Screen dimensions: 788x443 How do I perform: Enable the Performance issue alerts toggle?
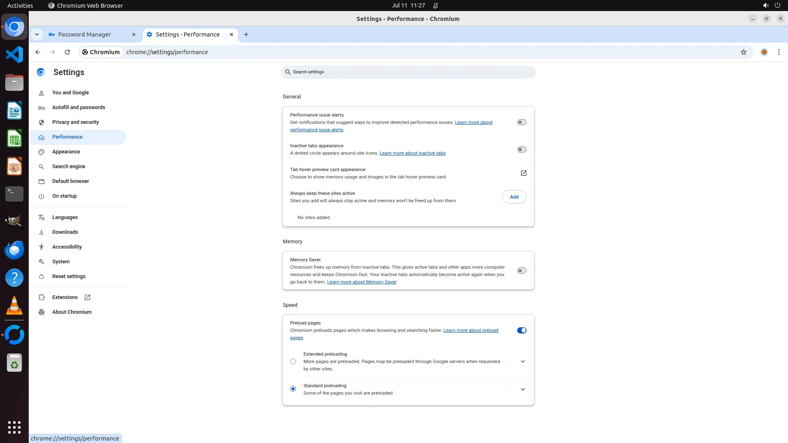(521, 122)
